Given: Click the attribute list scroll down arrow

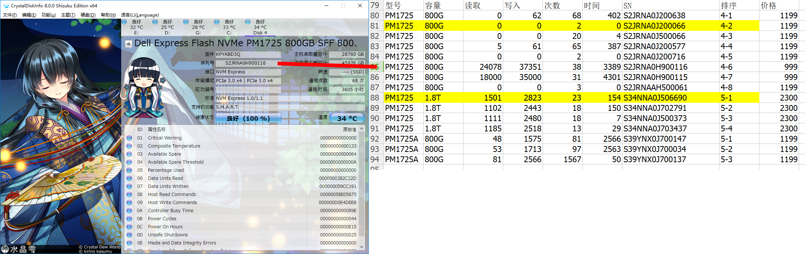Looking at the screenshot, I should [x=361, y=247].
